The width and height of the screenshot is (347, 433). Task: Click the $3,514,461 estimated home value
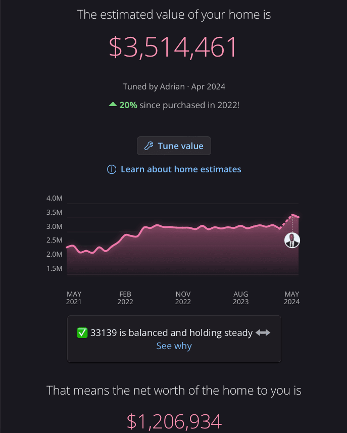pyautogui.click(x=173, y=47)
